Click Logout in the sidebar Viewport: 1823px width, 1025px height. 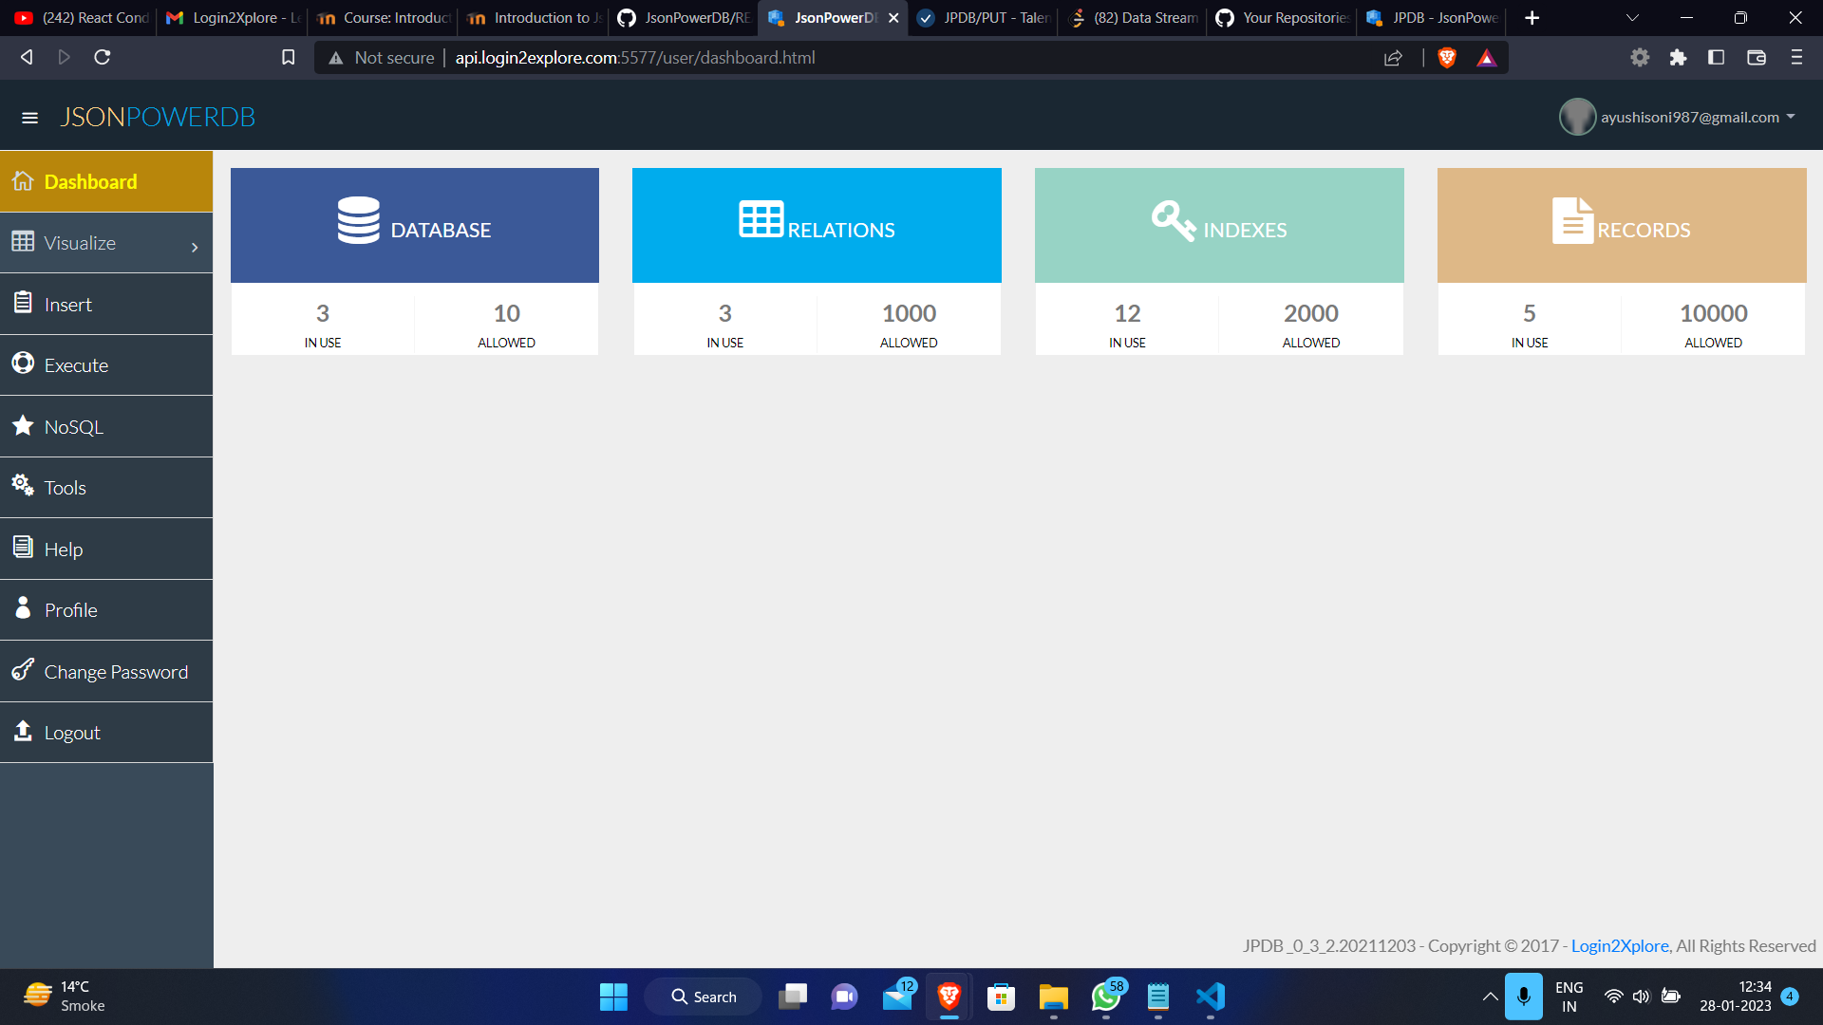pos(72,733)
